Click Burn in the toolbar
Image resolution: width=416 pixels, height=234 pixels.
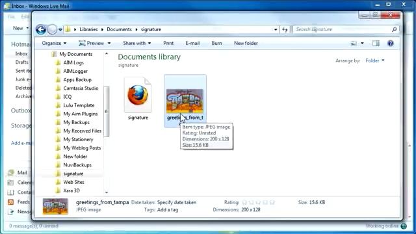[216, 44]
